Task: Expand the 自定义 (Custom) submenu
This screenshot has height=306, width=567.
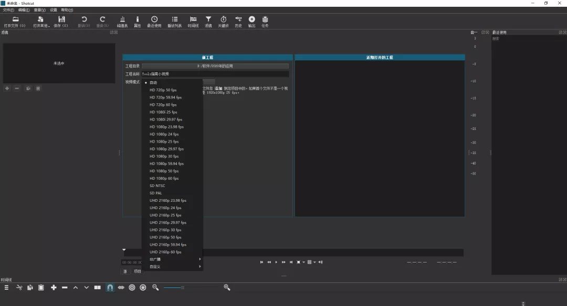Action: pos(172,267)
